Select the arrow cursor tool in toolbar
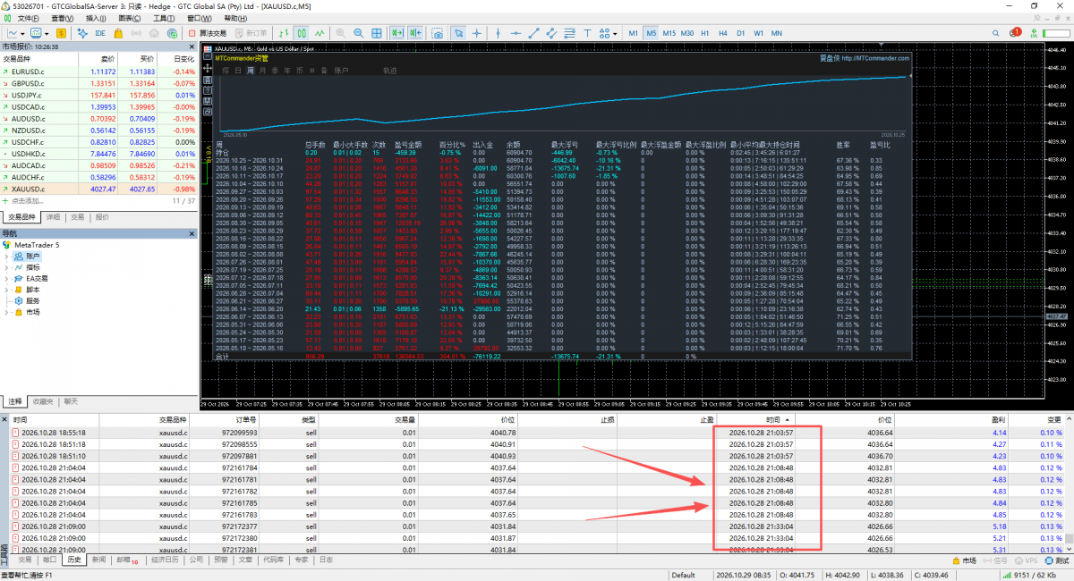This screenshot has height=581, width=1074. coord(458,33)
